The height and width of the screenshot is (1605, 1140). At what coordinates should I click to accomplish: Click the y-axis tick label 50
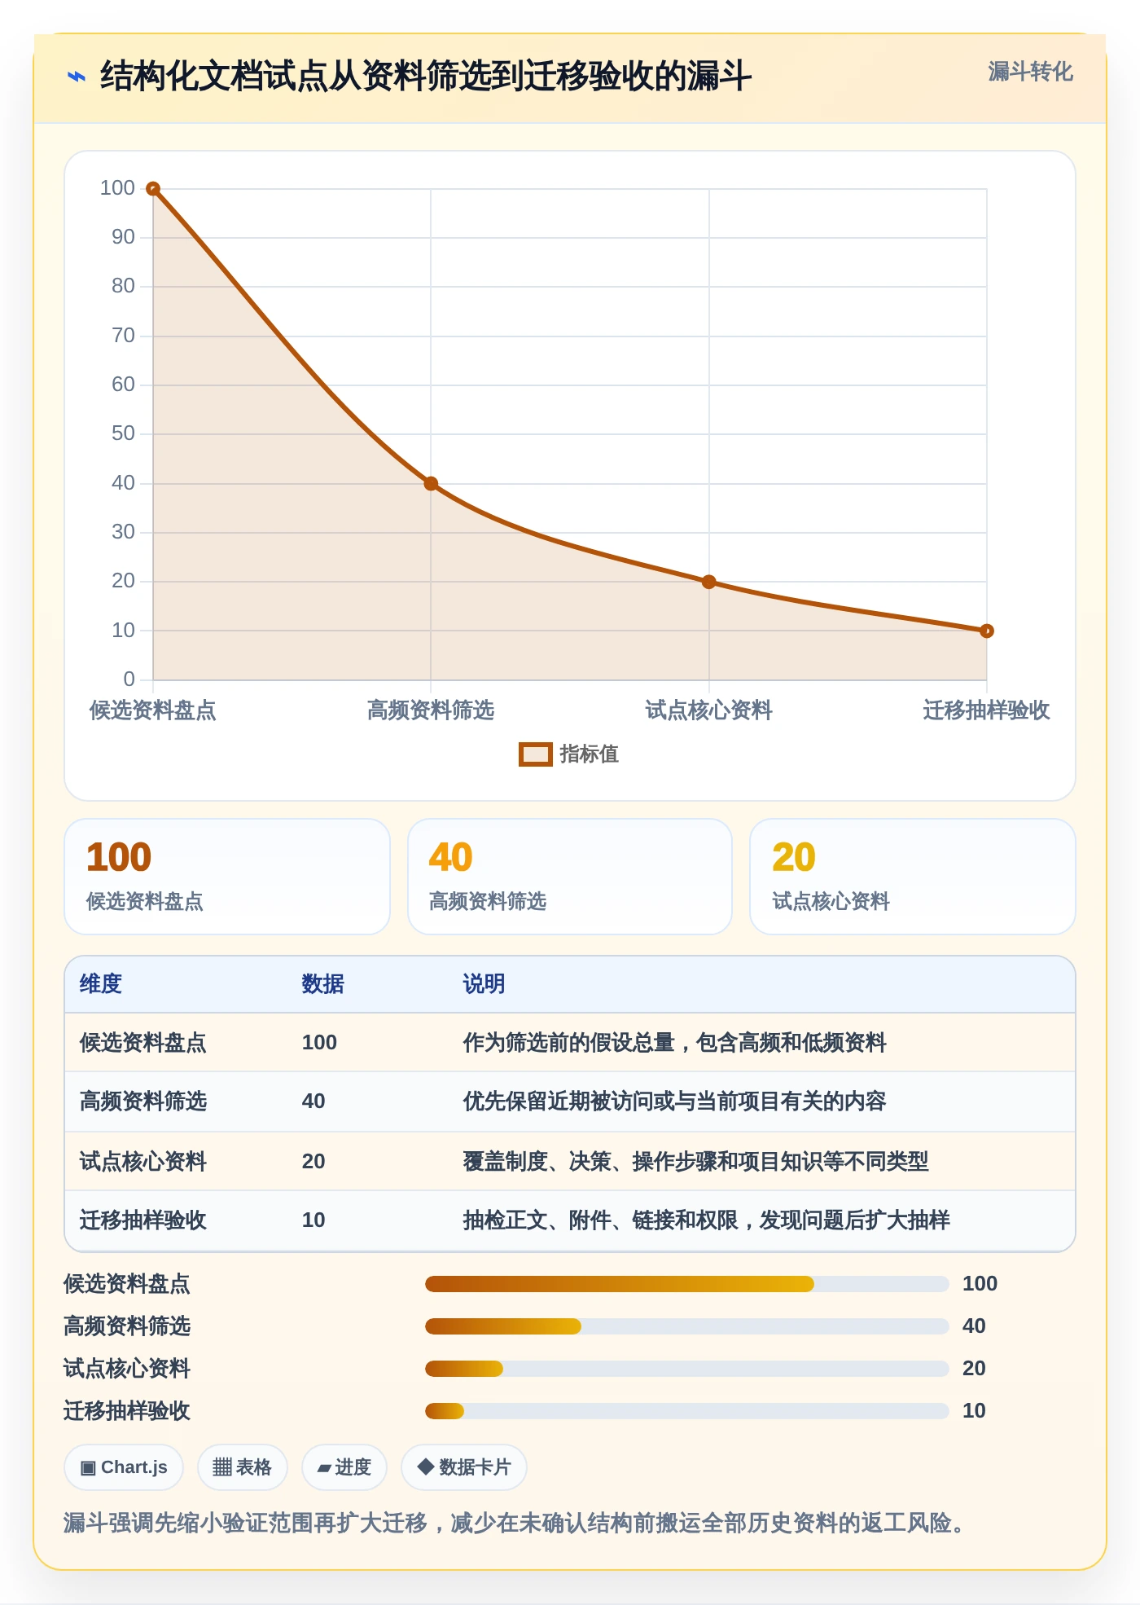[123, 433]
